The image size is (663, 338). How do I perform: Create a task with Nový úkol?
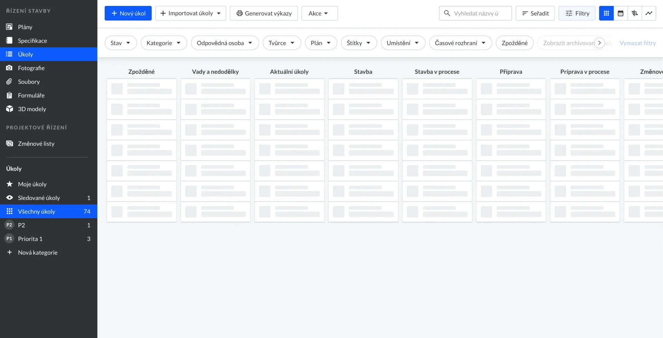click(128, 13)
